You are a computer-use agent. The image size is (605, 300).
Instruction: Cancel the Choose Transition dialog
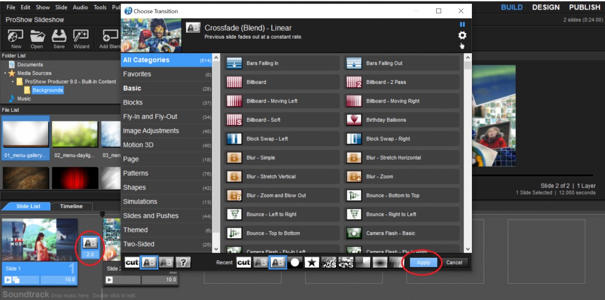(x=454, y=262)
